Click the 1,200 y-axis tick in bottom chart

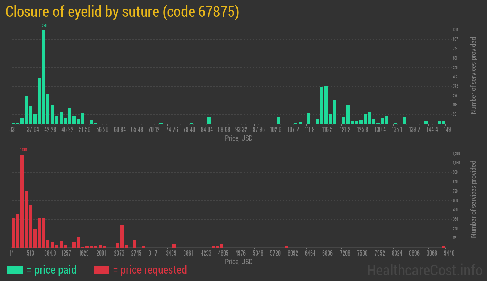pos(456,154)
